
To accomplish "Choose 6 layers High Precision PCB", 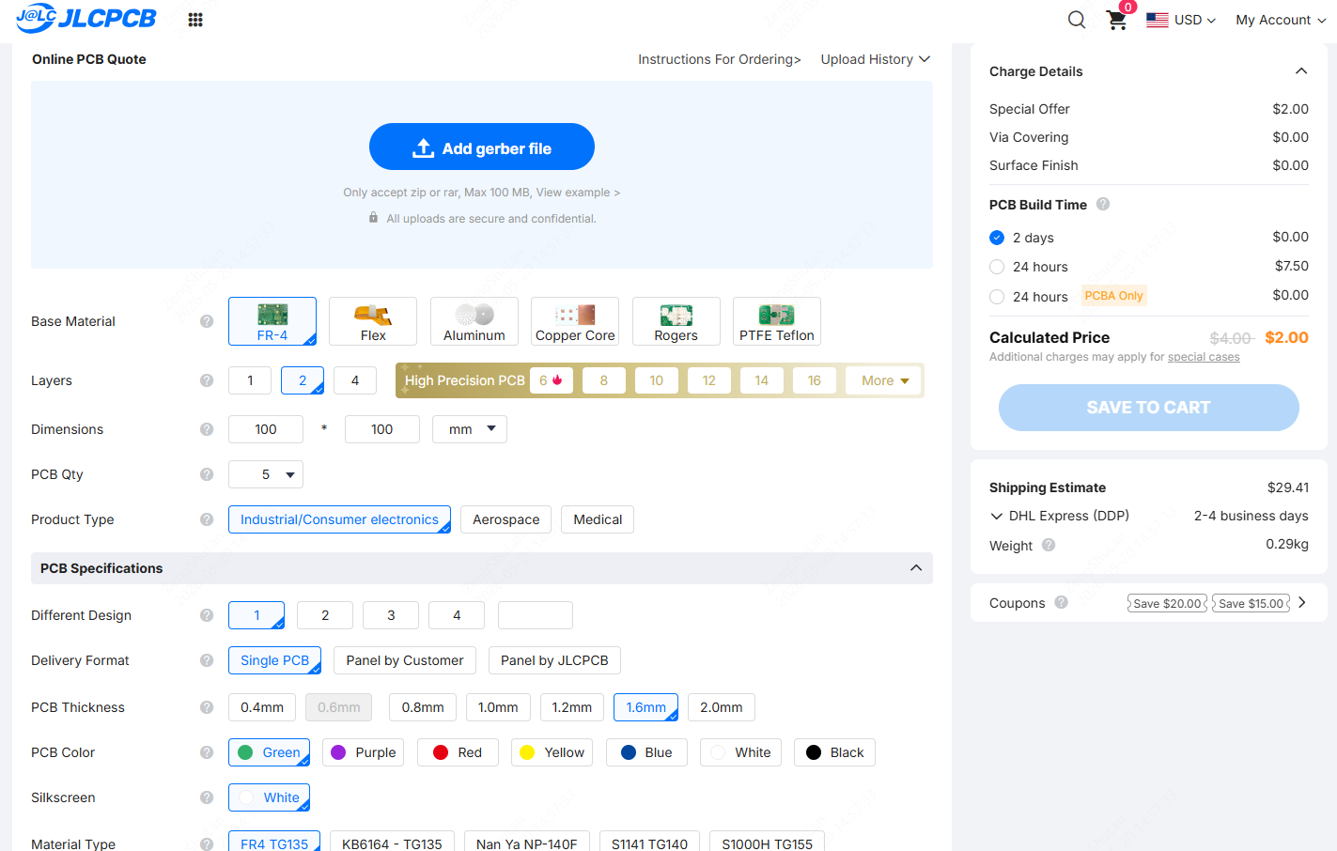I will pos(551,380).
